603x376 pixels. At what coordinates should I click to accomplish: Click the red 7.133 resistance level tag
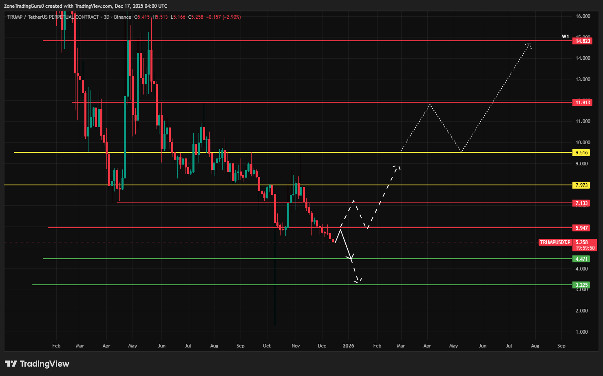(x=581, y=203)
